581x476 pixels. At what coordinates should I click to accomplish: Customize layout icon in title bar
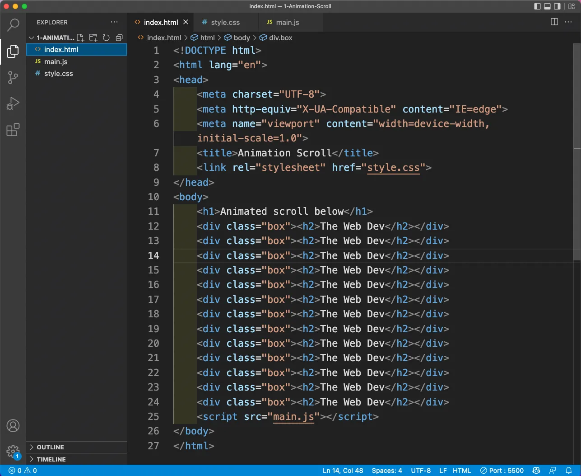click(571, 6)
